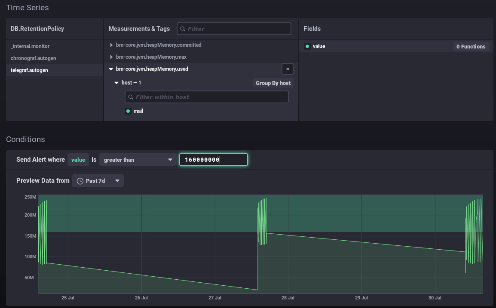Toggle the value field selection dot
This screenshot has height=308, width=496.
[307, 46]
